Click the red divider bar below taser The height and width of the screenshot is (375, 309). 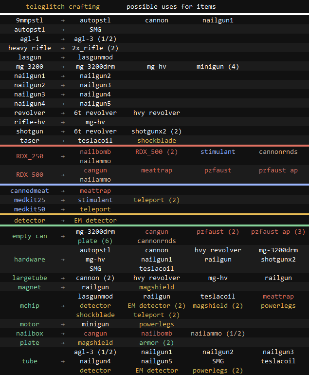click(x=154, y=145)
